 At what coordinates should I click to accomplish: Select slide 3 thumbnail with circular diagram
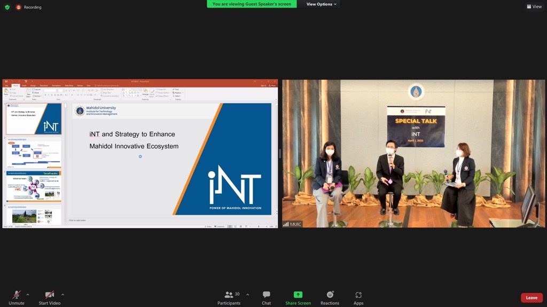(34, 187)
